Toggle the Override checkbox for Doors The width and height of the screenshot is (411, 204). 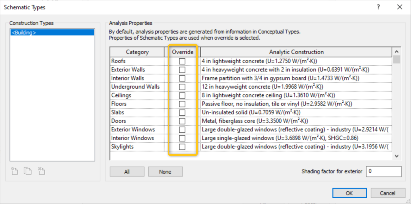tap(182, 121)
